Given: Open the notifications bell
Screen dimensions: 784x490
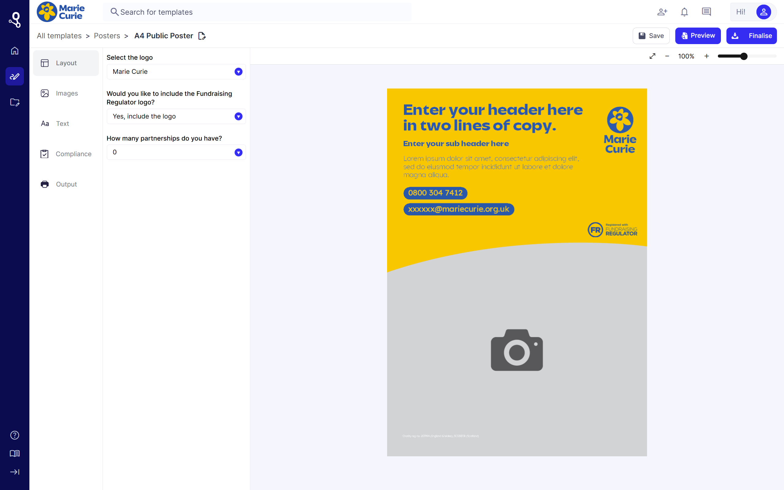Looking at the screenshot, I should point(684,12).
